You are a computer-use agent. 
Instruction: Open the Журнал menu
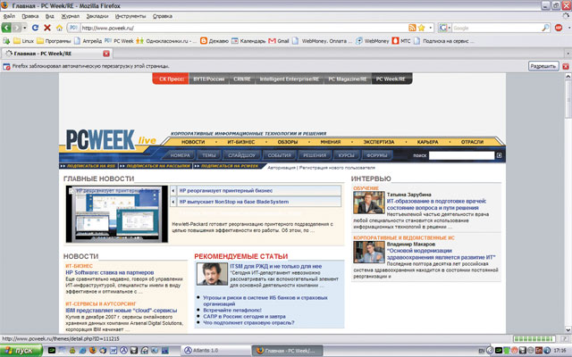[70, 16]
